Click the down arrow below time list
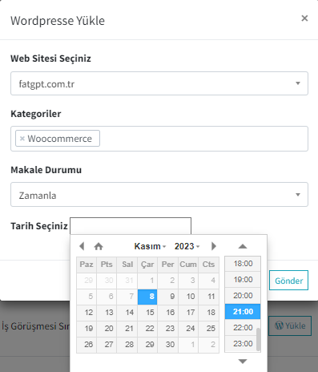Viewport: 318px width, 372px height. [x=243, y=362]
